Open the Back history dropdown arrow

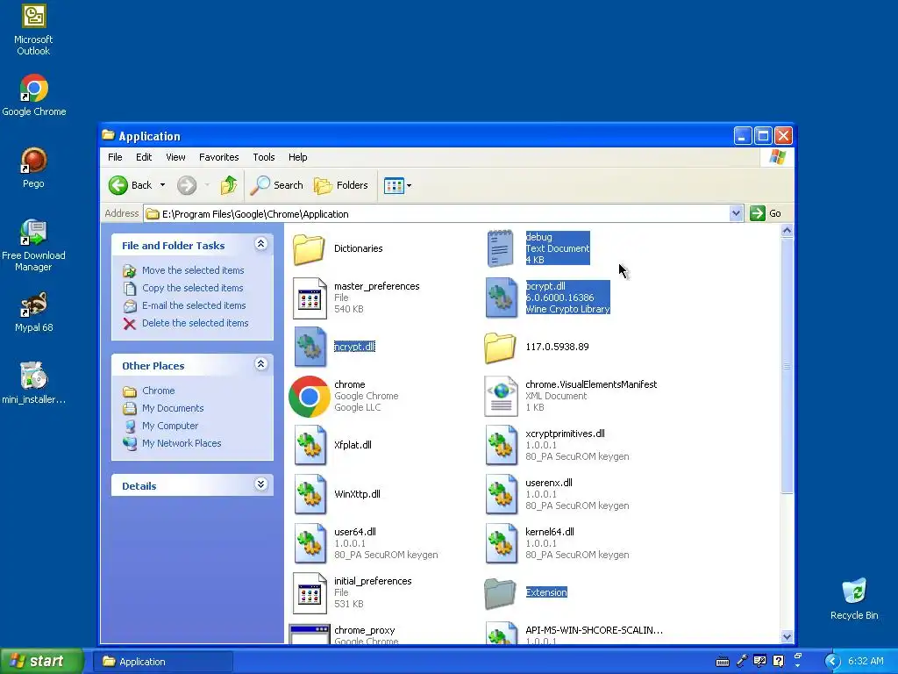[162, 185]
